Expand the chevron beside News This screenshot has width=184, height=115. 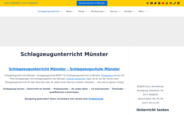[74, 12]
